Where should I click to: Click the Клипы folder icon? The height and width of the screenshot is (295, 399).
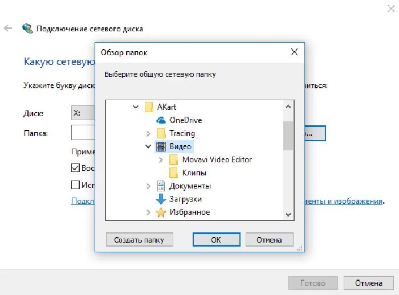pos(173,173)
